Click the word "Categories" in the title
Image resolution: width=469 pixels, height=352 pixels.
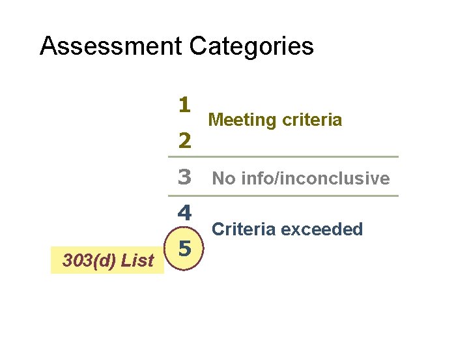pos(251,46)
